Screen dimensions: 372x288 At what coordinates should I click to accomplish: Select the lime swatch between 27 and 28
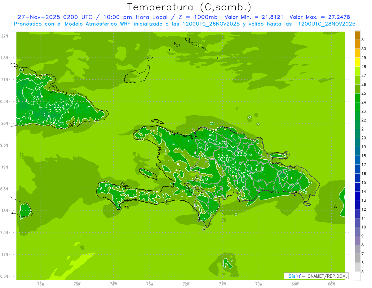pyautogui.click(x=357, y=71)
